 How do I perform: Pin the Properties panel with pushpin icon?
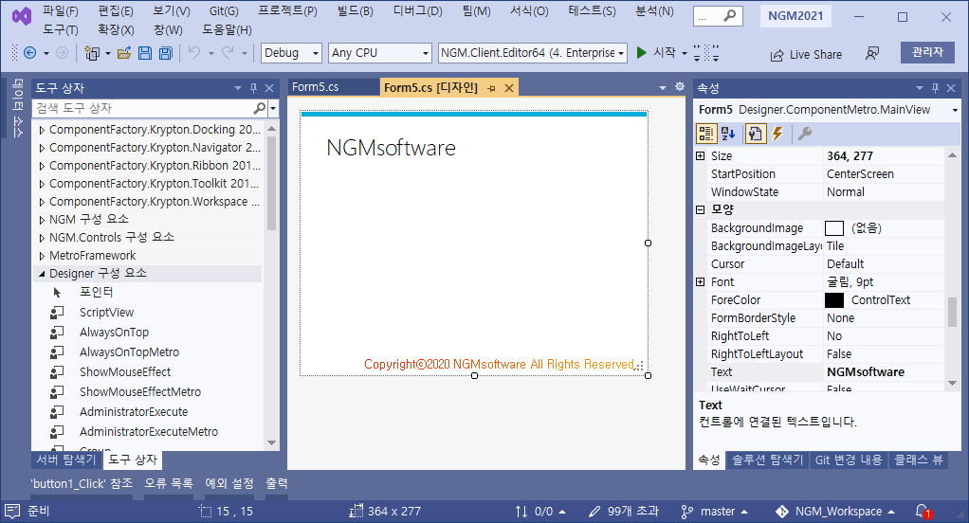[x=935, y=88]
